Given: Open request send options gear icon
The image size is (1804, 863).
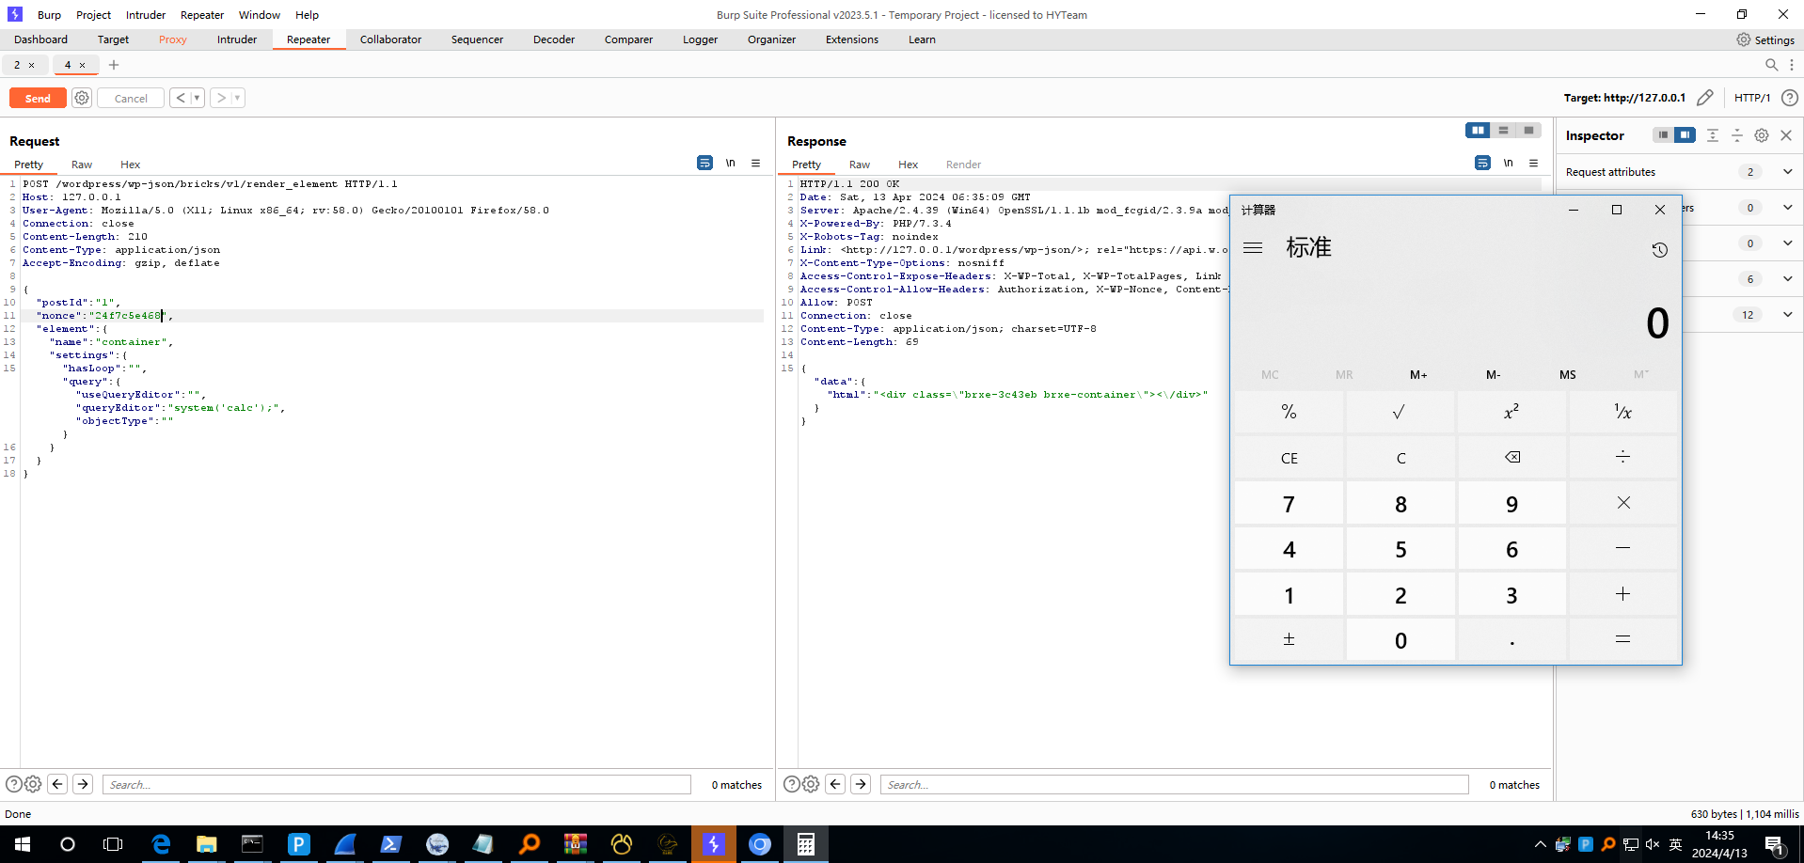Looking at the screenshot, I should pyautogui.click(x=82, y=98).
